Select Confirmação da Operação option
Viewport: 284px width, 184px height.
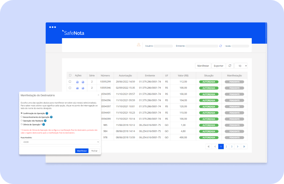pos(22,113)
